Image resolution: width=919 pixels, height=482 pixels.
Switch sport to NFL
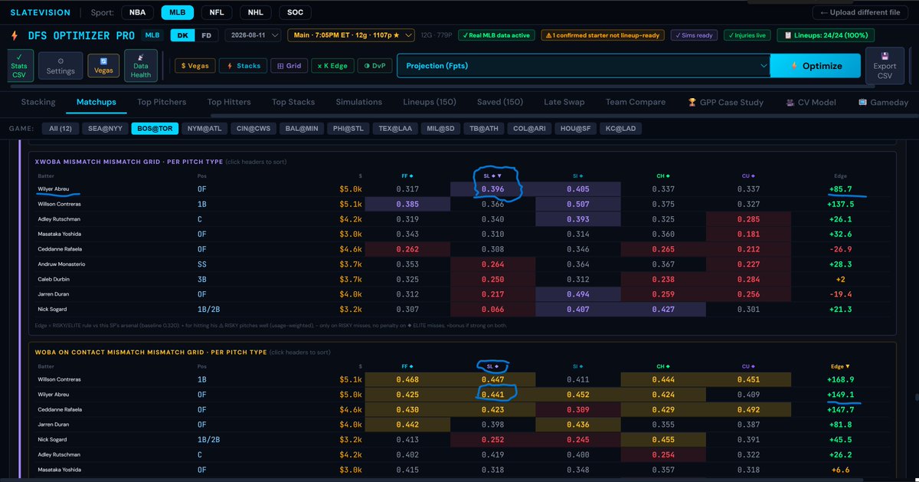(217, 12)
